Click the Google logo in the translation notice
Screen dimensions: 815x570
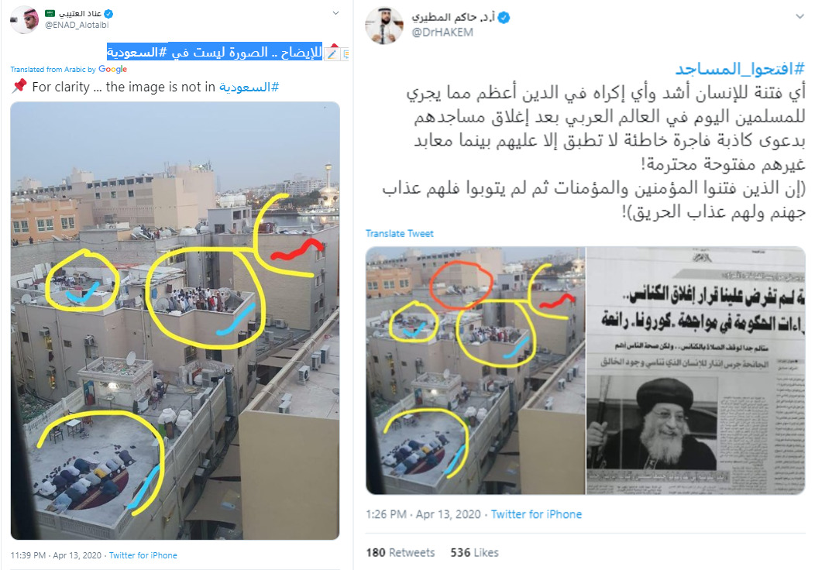tap(113, 70)
